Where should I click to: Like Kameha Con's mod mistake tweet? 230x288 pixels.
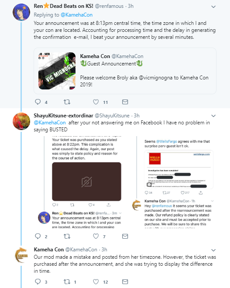point(96,281)
